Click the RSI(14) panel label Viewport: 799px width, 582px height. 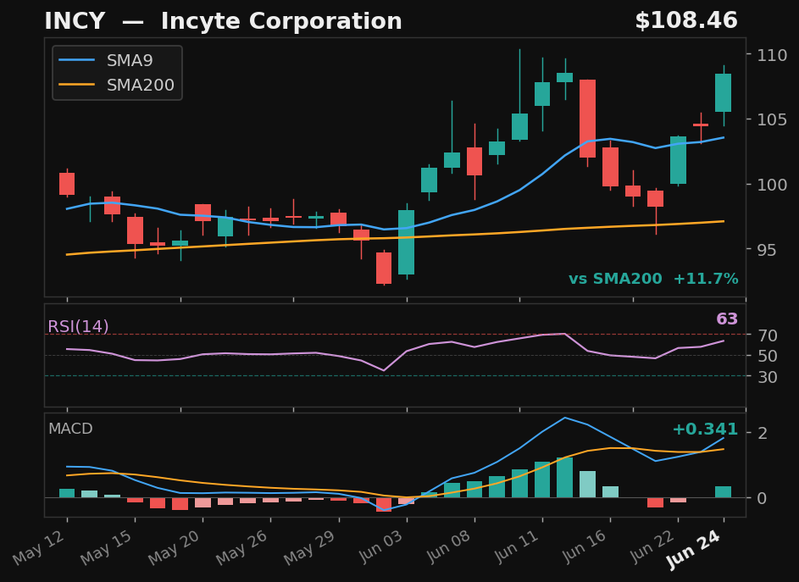[x=78, y=326]
